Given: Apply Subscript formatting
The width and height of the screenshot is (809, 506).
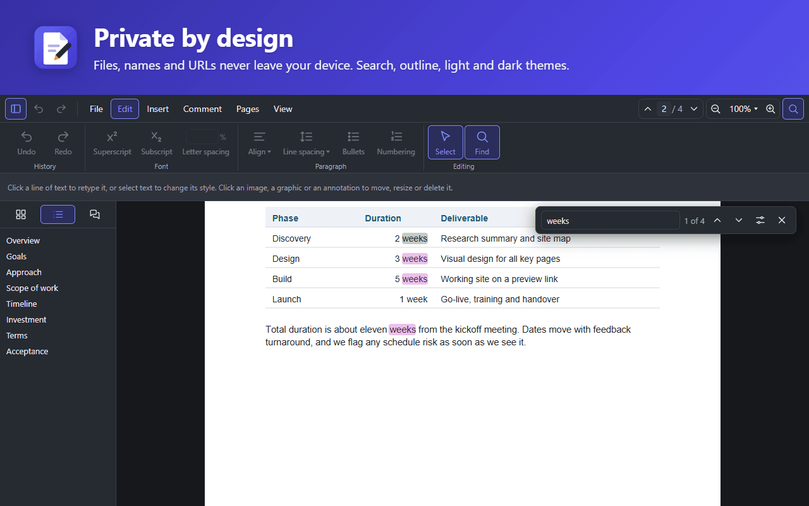Looking at the screenshot, I should click(157, 142).
